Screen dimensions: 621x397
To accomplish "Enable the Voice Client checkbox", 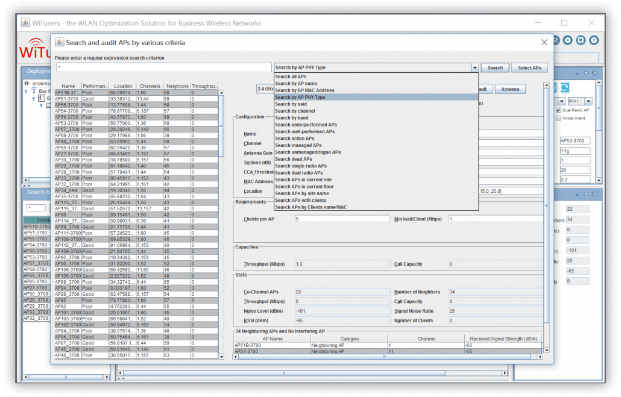I will pyautogui.click(x=558, y=118).
